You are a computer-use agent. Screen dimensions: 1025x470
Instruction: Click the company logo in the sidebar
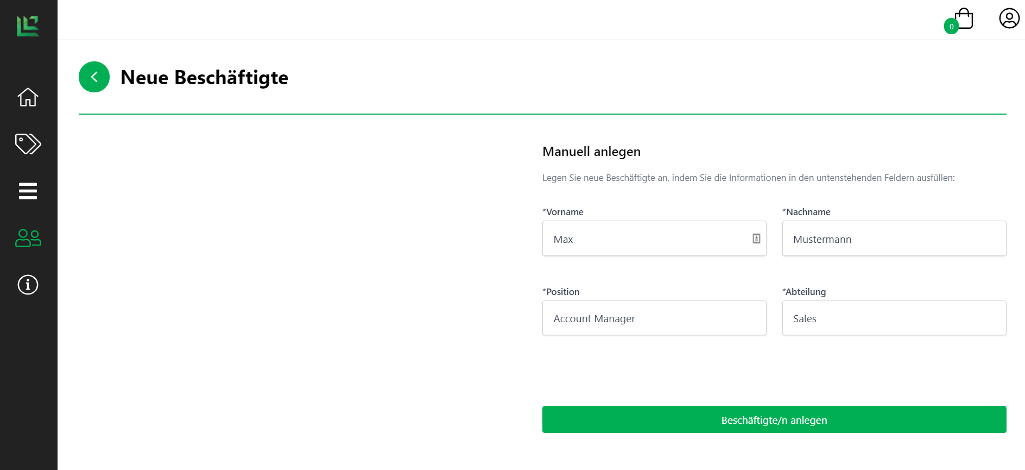click(x=28, y=26)
